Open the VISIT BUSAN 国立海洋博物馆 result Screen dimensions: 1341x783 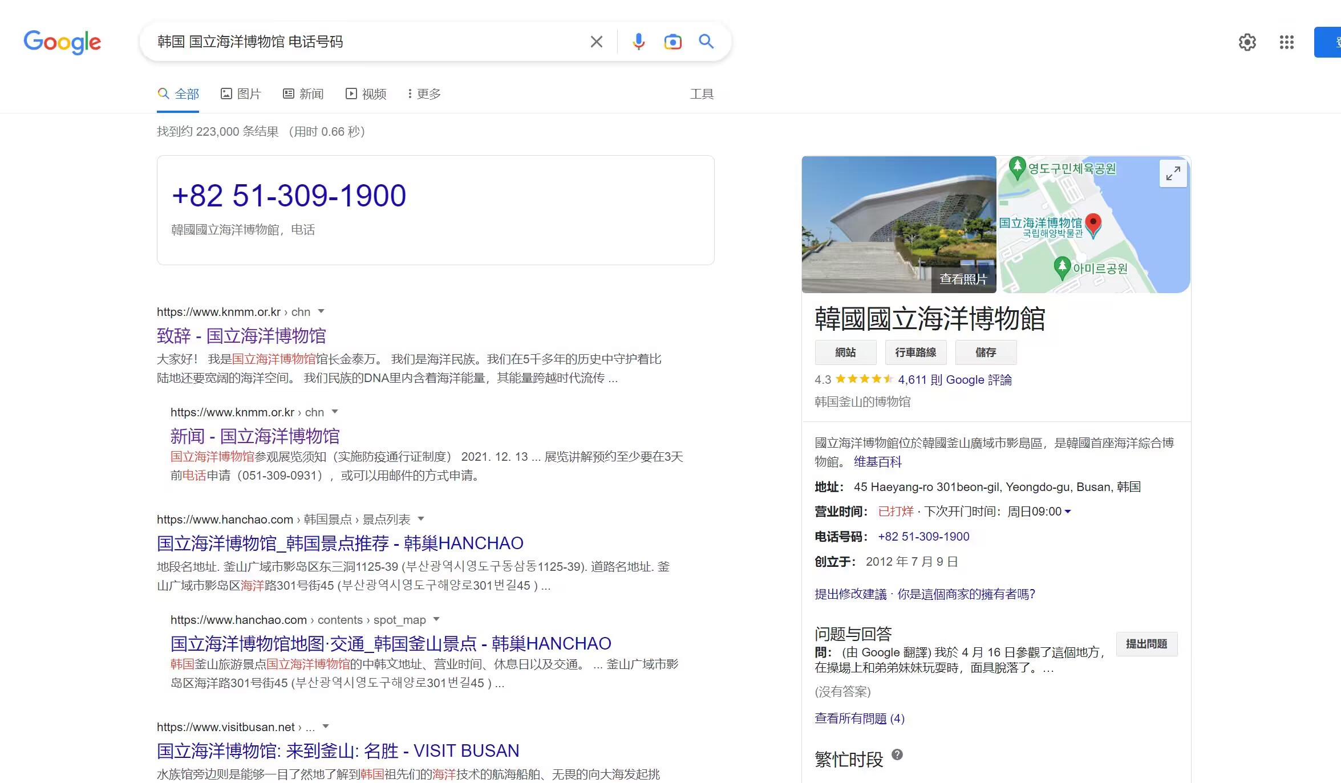click(338, 751)
